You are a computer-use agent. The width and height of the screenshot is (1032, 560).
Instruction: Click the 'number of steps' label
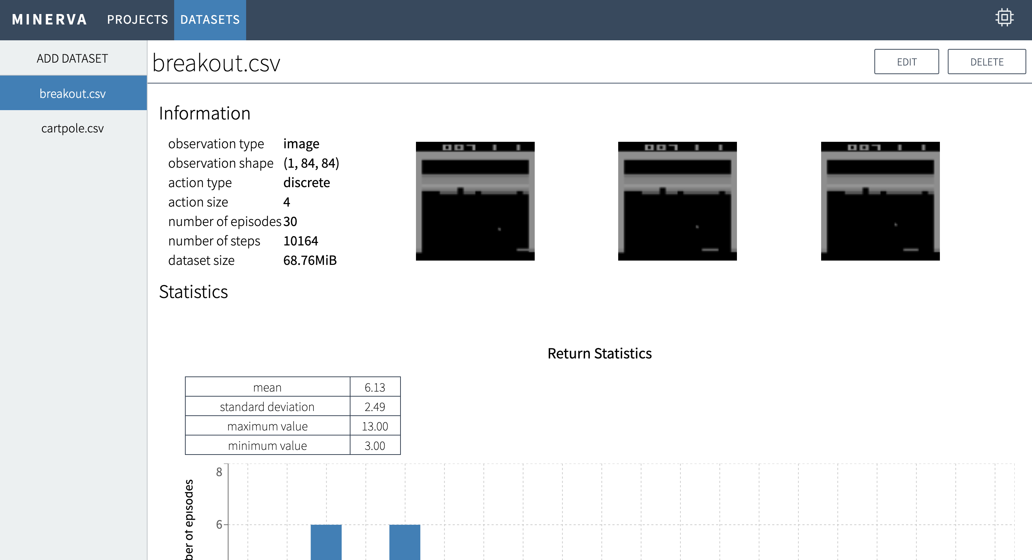coord(214,241)
